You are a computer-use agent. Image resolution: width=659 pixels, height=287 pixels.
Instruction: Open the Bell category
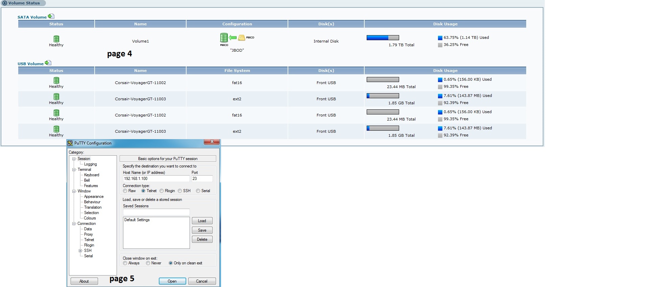[x=87, y=180]
